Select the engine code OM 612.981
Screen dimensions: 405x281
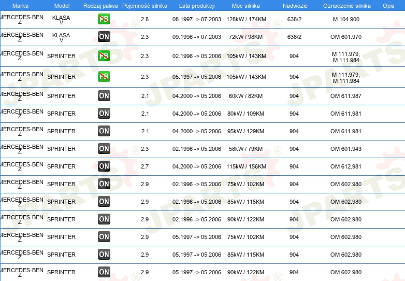click(346, 166)
